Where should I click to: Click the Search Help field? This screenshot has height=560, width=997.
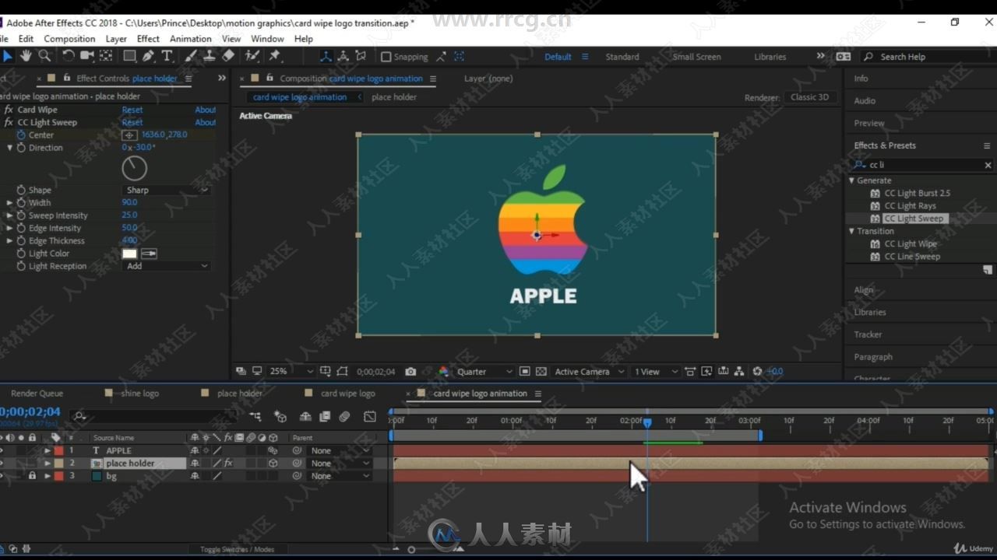(926, 57)
